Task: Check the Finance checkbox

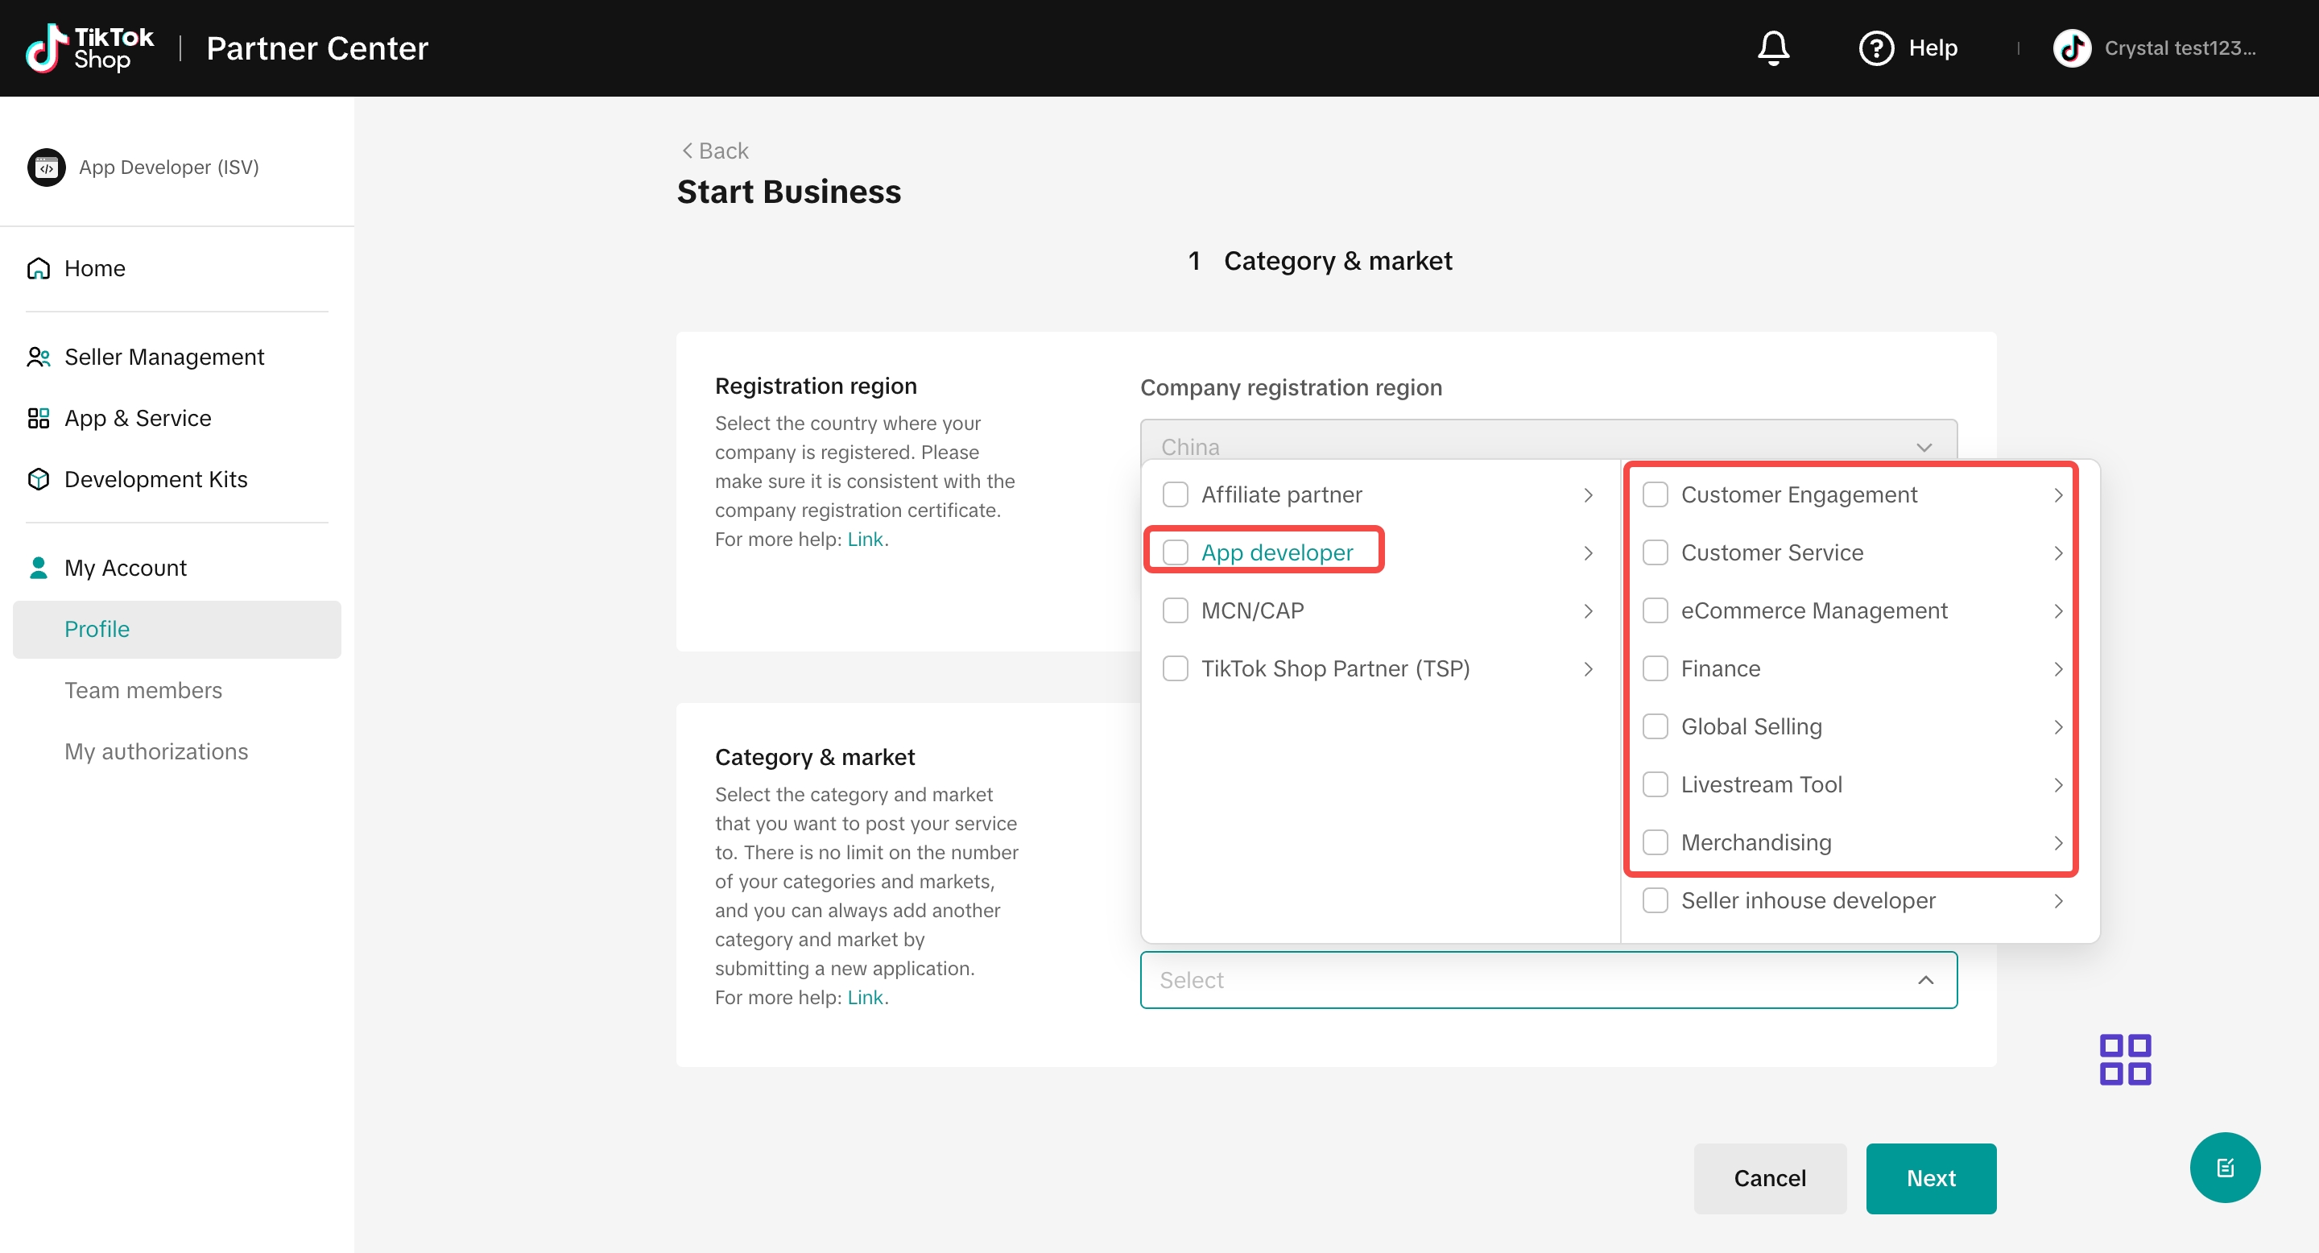Action: 1655,668
